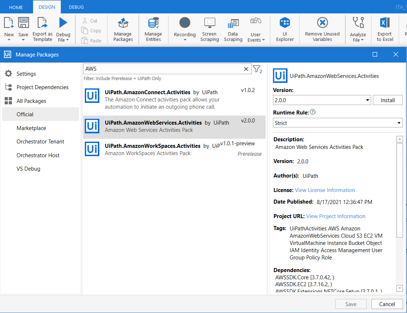Click the New file icon

tap(9, 23)
